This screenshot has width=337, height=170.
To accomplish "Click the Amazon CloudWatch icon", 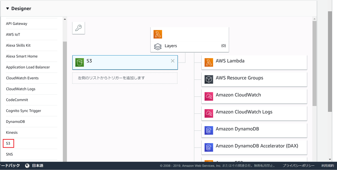I will [209, 97].
